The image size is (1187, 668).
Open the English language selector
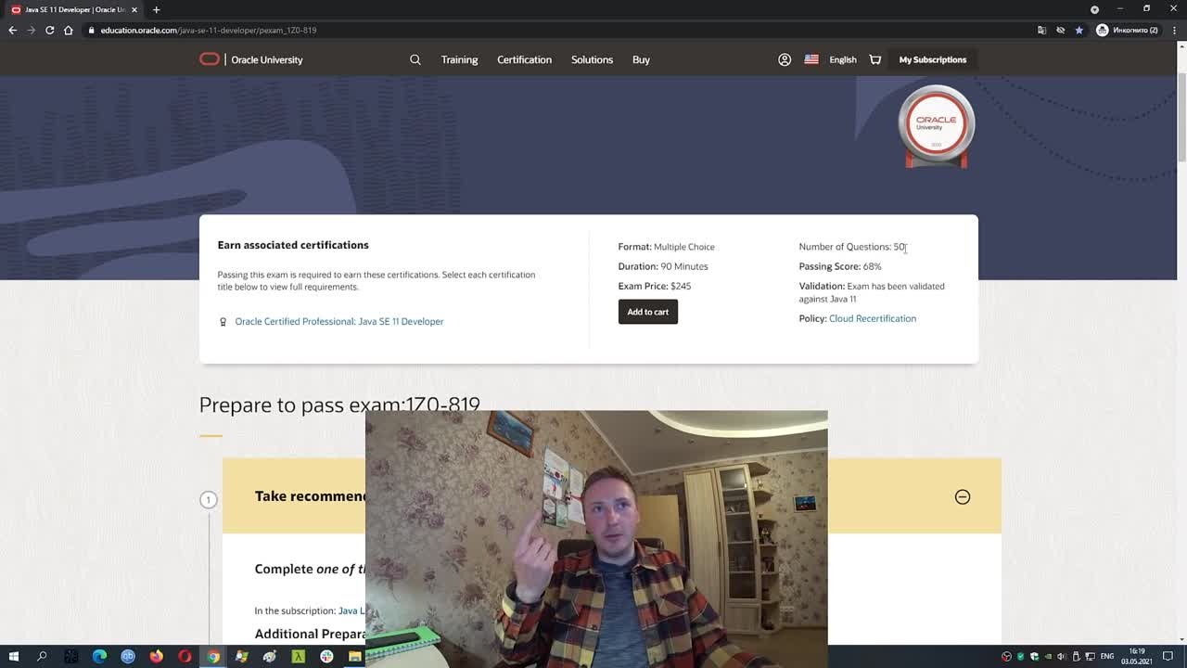tap(831, 59)
